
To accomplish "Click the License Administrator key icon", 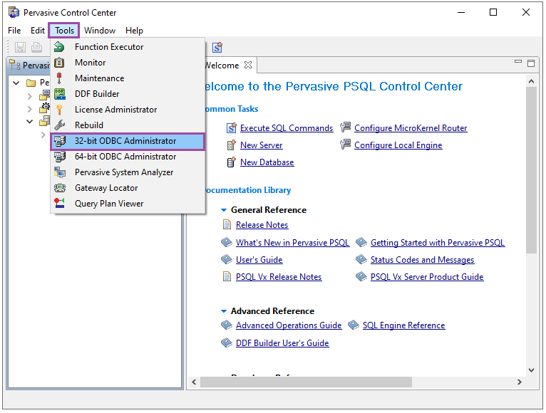I will click(60, 110).
